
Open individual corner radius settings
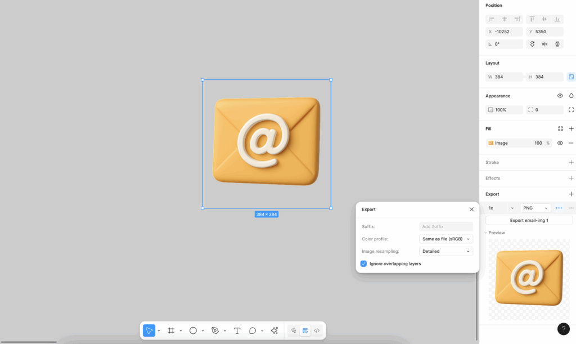coord(571,110)
